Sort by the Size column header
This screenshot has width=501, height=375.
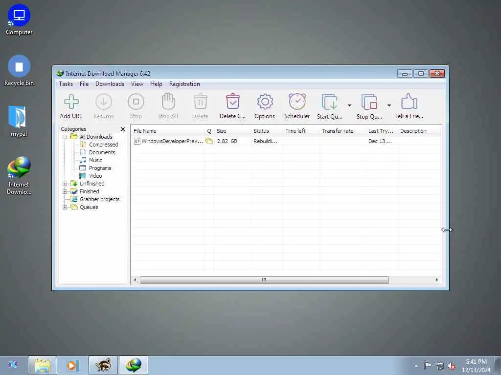coord(232,131)
